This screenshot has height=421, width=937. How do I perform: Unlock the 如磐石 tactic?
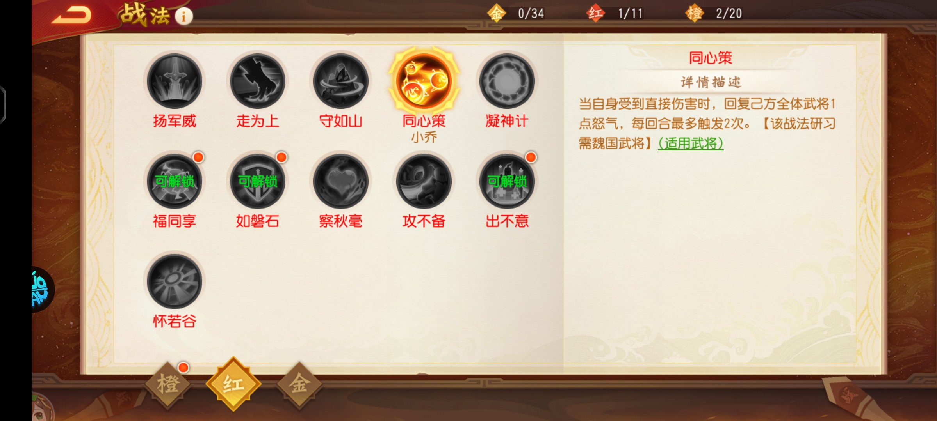pos(257,181)
